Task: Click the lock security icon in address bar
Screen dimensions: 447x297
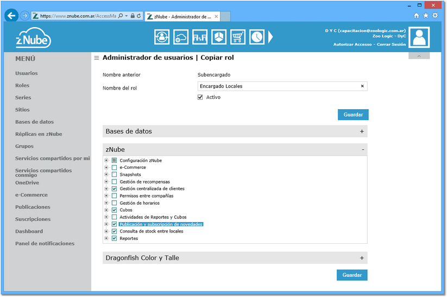Action: [x=133, y=16]
